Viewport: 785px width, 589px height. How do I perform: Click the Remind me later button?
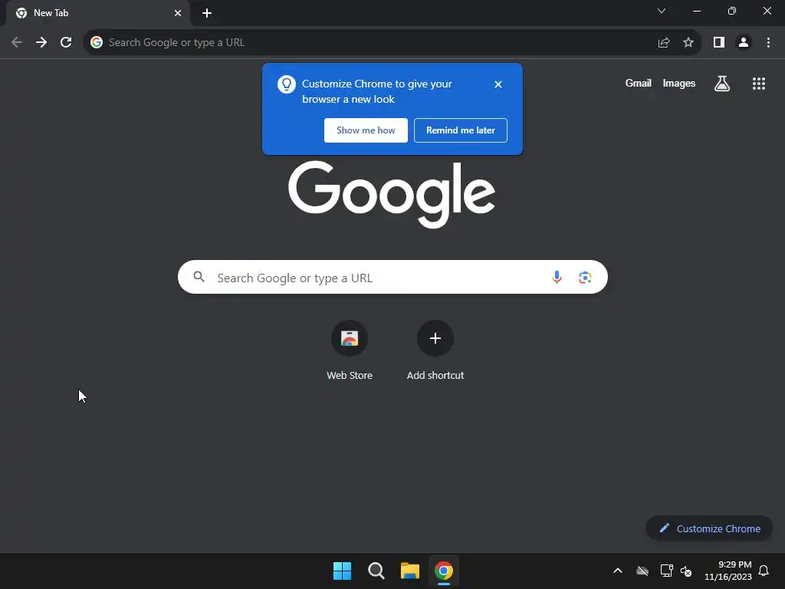coord(461,130)
